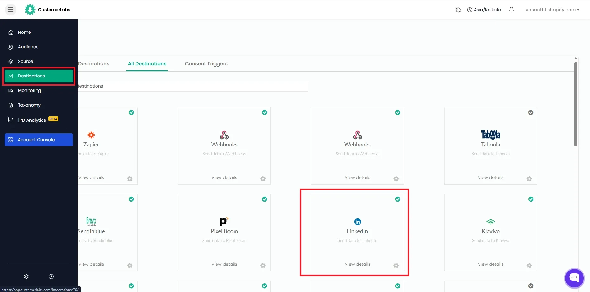Open Zapier card settings gear
This screenshot has height=292, width=590.
coord(130,179)
